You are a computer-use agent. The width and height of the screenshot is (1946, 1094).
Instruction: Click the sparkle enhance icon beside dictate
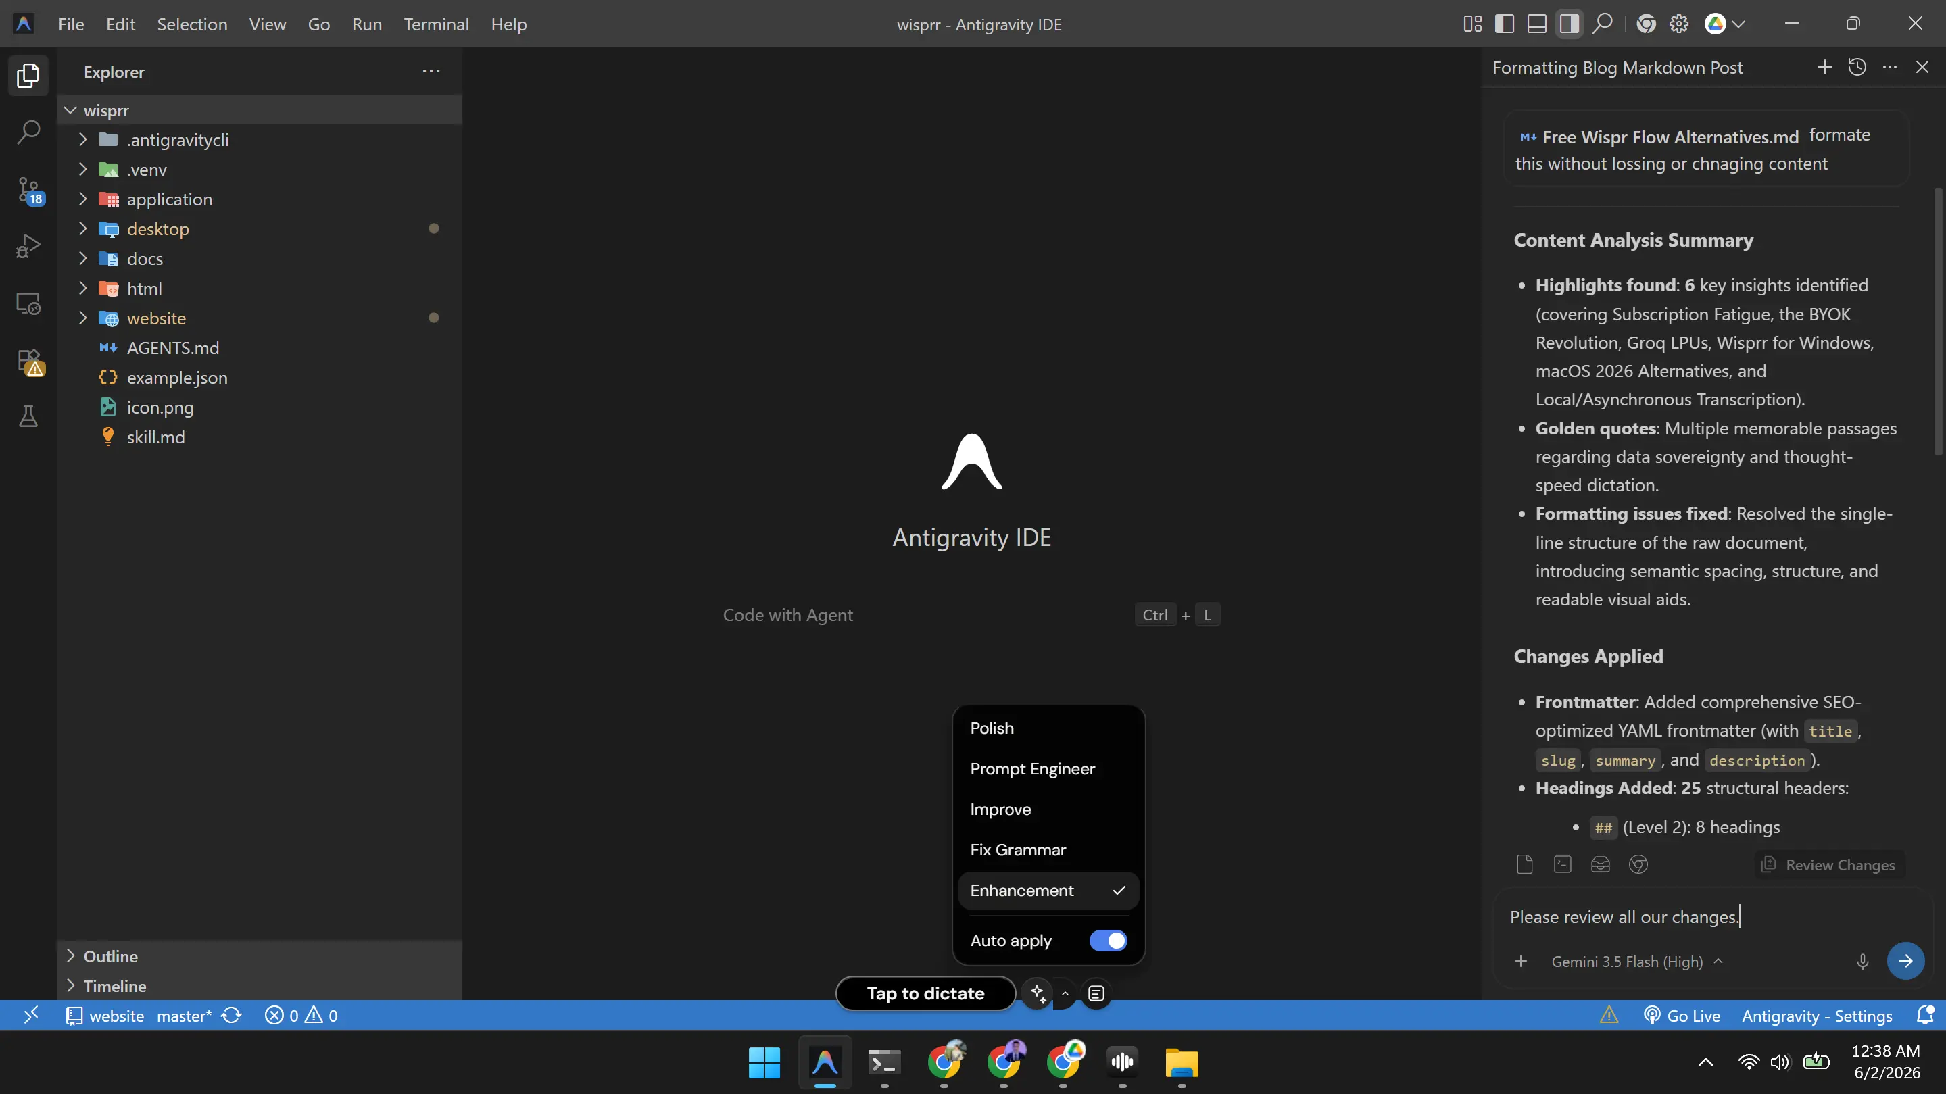tap(1038, 993)
